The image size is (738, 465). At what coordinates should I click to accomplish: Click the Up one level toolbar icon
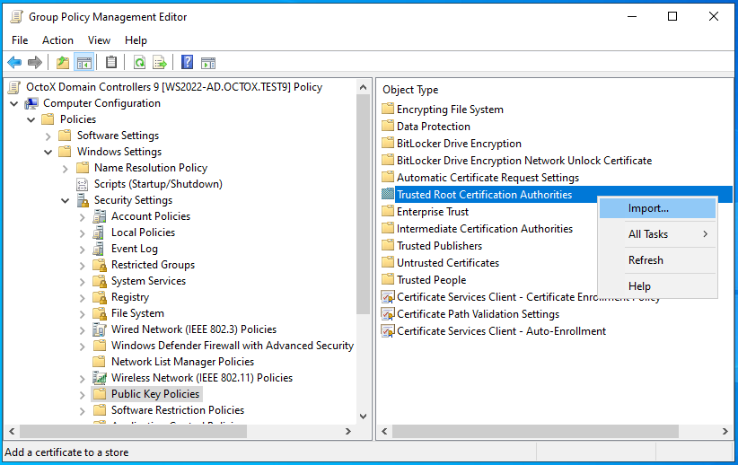(x=63, y=62)
